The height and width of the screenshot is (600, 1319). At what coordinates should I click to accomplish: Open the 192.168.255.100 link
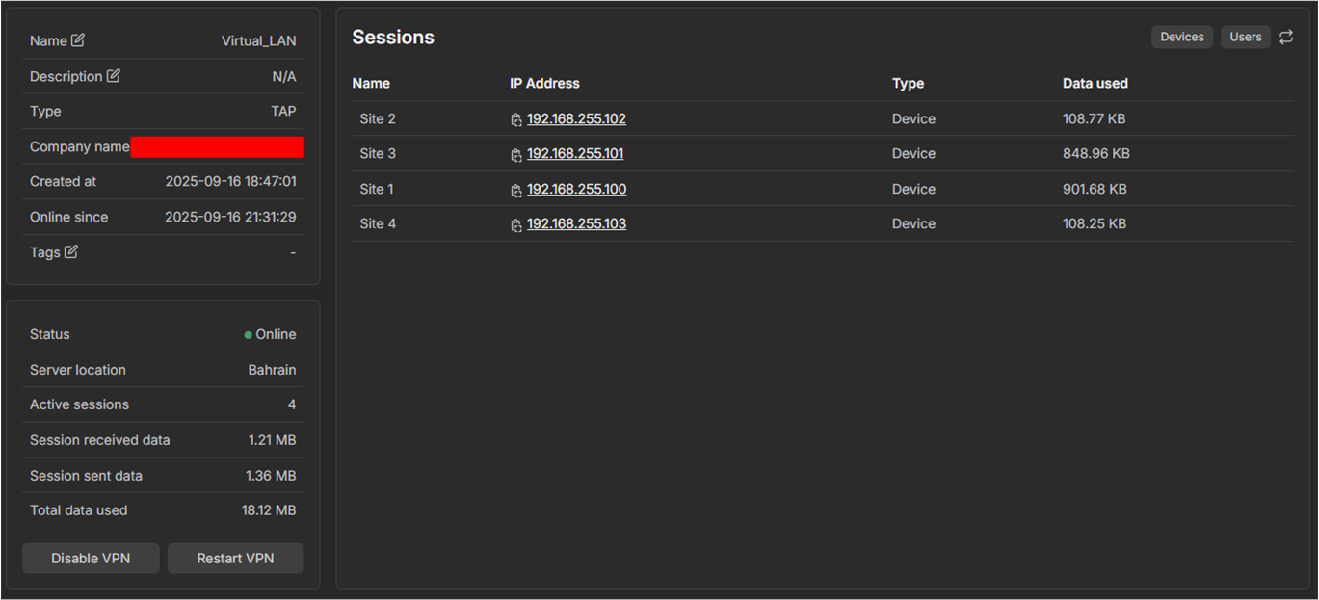[576, 190]
